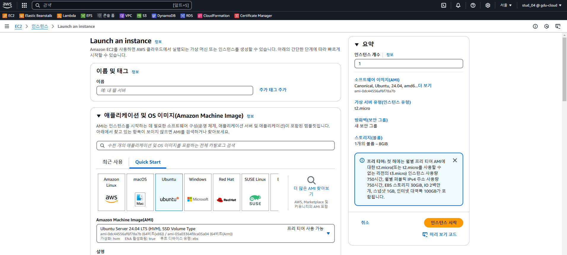Open the CloudShell icon
Screen dimensions: 567x255
pos(444,5)
